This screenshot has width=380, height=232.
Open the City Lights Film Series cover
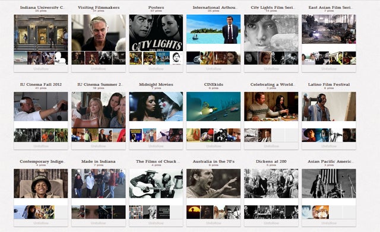coord(271,33)
